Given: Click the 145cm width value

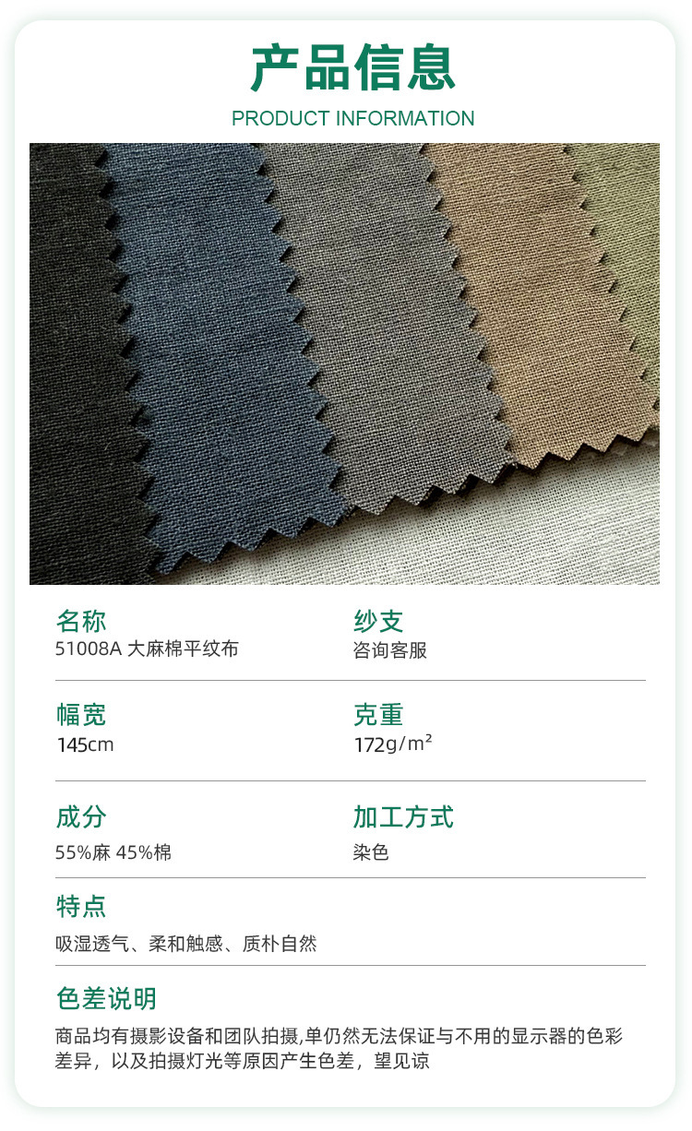Looking at the screenshot, I should (85, 744).
